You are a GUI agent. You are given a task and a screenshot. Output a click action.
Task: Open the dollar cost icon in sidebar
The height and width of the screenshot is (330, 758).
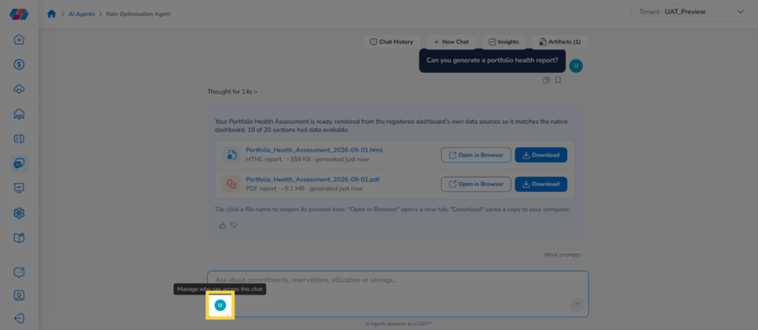coord(19,64)
